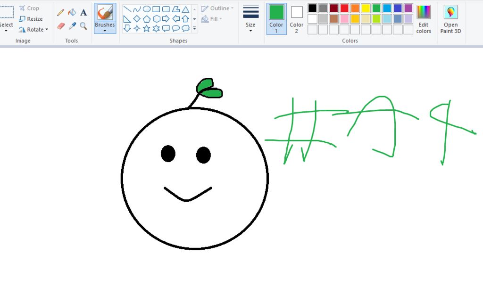Image resolution: width=483 pixels, height=287 pixels.
Task: Pick the gray color swatch in the top row
Action: [323, 8]
